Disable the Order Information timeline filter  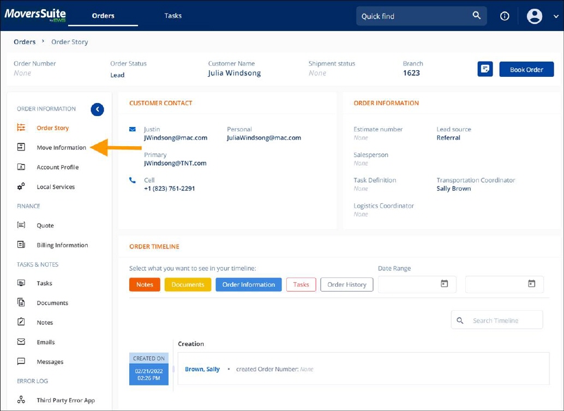point(248,284)
